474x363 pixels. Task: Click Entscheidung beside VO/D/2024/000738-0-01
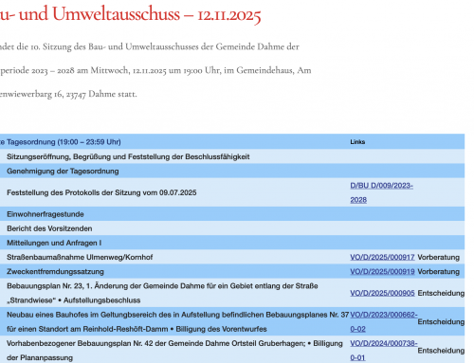[441, 351]
